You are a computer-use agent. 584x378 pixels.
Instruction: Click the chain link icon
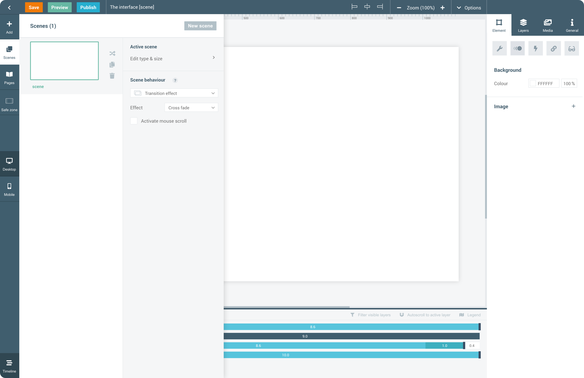[553, 49]
